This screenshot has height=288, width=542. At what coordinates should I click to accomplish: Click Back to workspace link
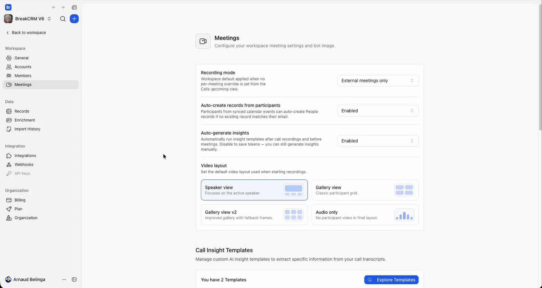(x=26, y=33)
